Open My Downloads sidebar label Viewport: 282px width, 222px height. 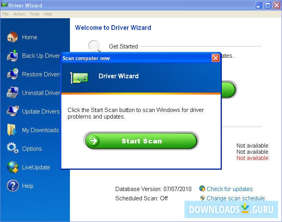[40, 130]
